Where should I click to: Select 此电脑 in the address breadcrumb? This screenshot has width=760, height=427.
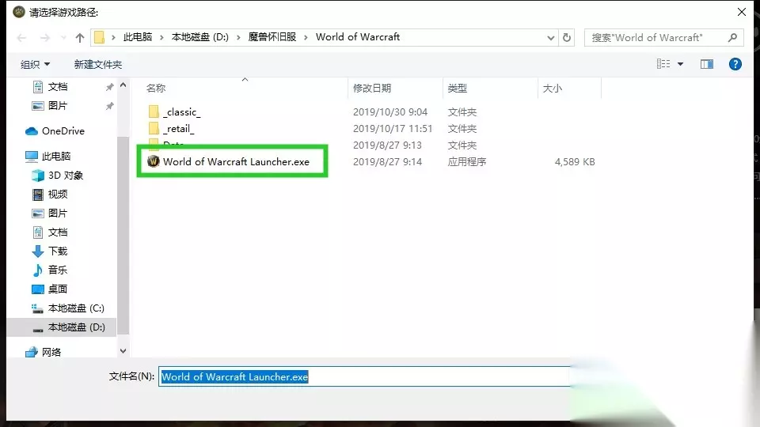point(138,37)
